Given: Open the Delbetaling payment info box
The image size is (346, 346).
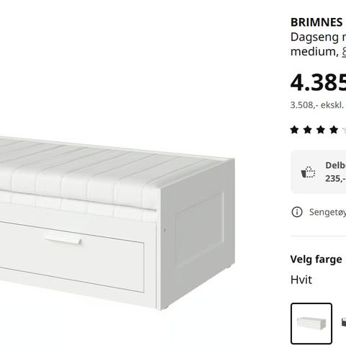Looking at the screenshot, I should point(319,172).
